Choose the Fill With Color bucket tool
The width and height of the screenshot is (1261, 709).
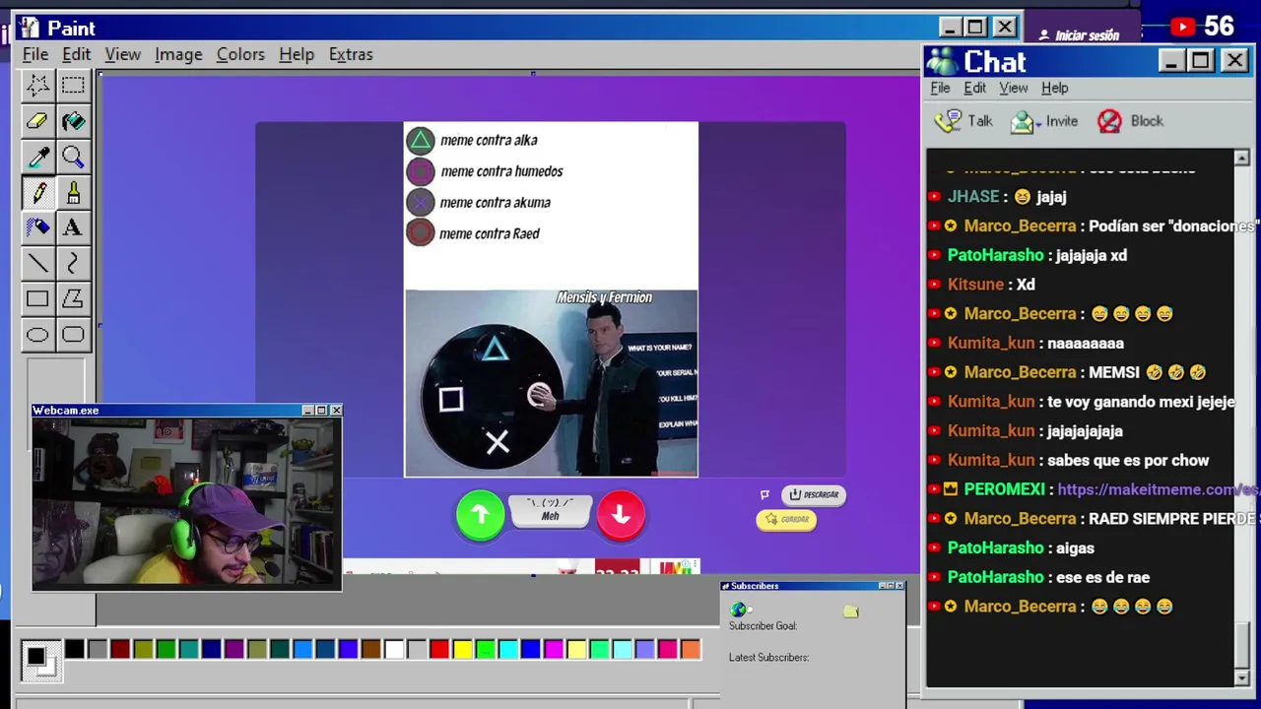[73, 121]
